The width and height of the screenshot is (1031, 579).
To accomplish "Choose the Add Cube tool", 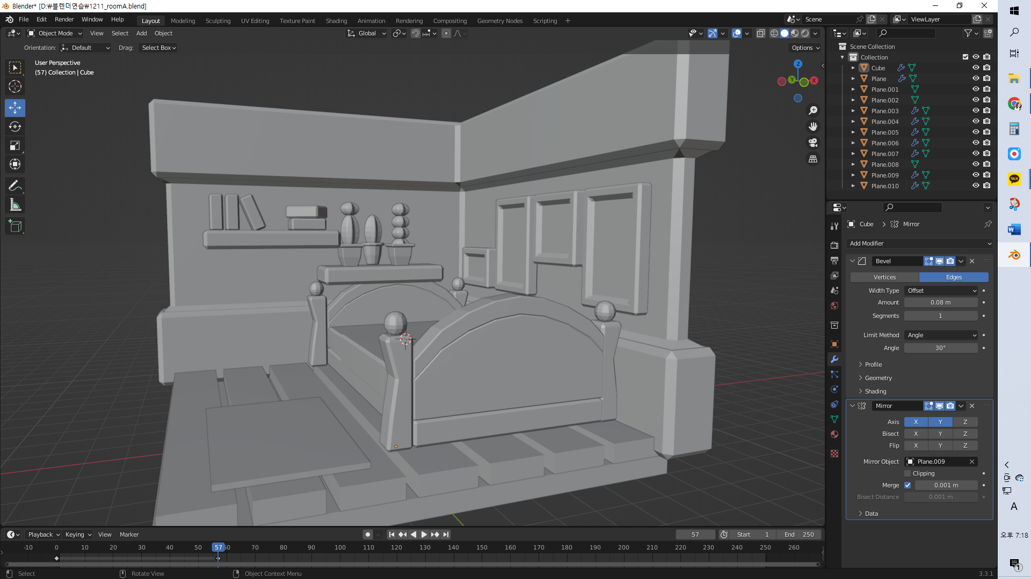I will pos(15,226).
